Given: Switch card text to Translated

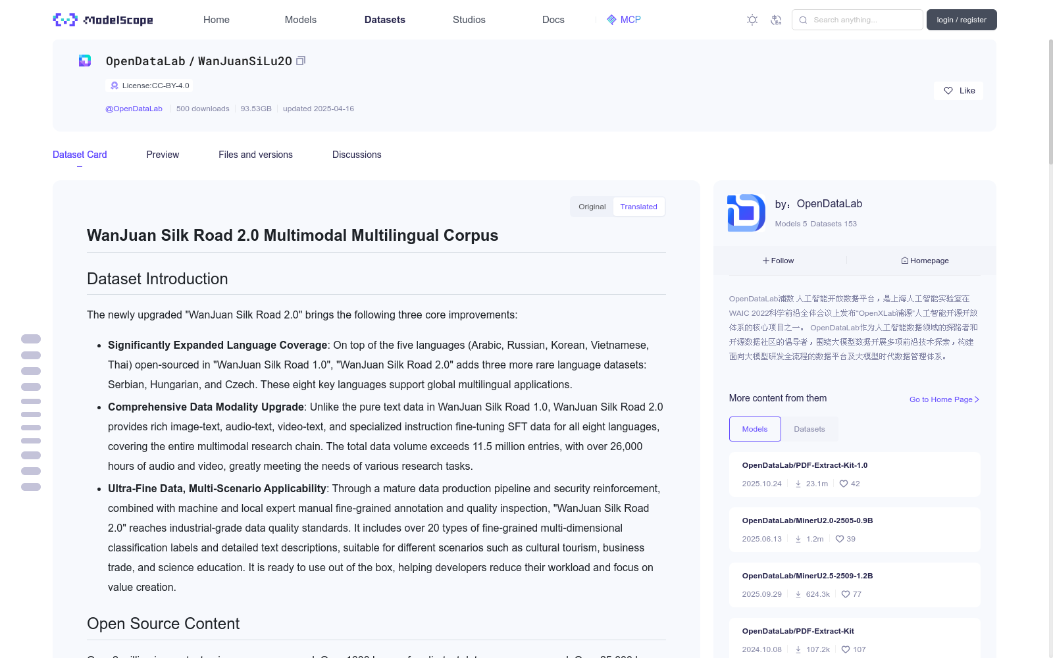Looking at the screenshot, I should click(639, 207).
